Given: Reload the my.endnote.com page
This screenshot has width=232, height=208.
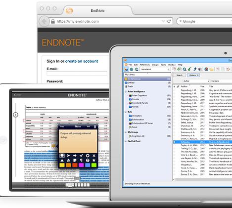Looking at the screenshot, I should pyautogui.click(x=169, y=21).
